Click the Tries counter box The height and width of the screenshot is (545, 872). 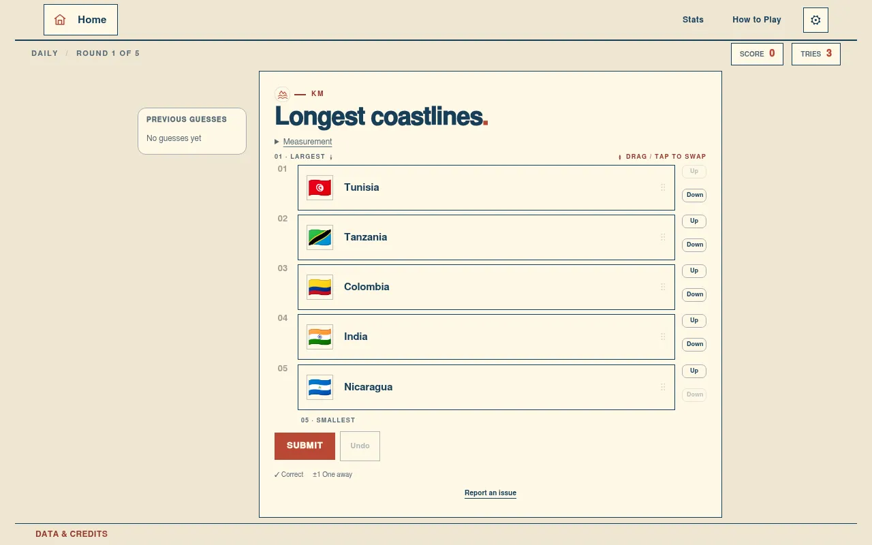816,54
